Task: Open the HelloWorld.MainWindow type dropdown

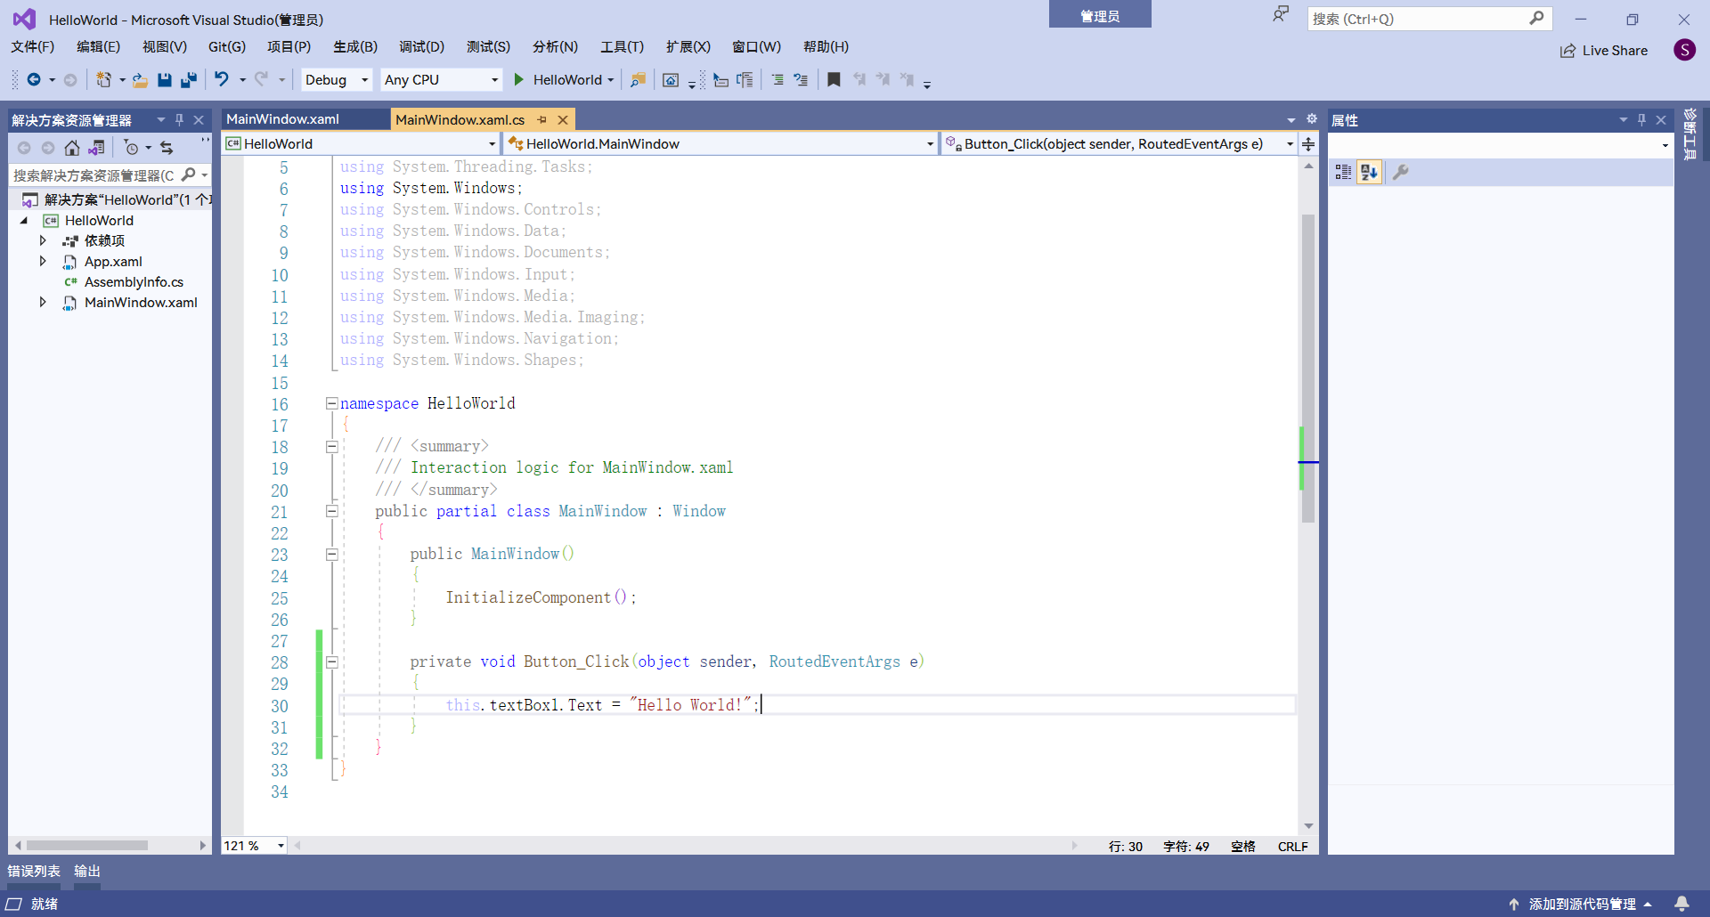Action: tap(930, 143)
